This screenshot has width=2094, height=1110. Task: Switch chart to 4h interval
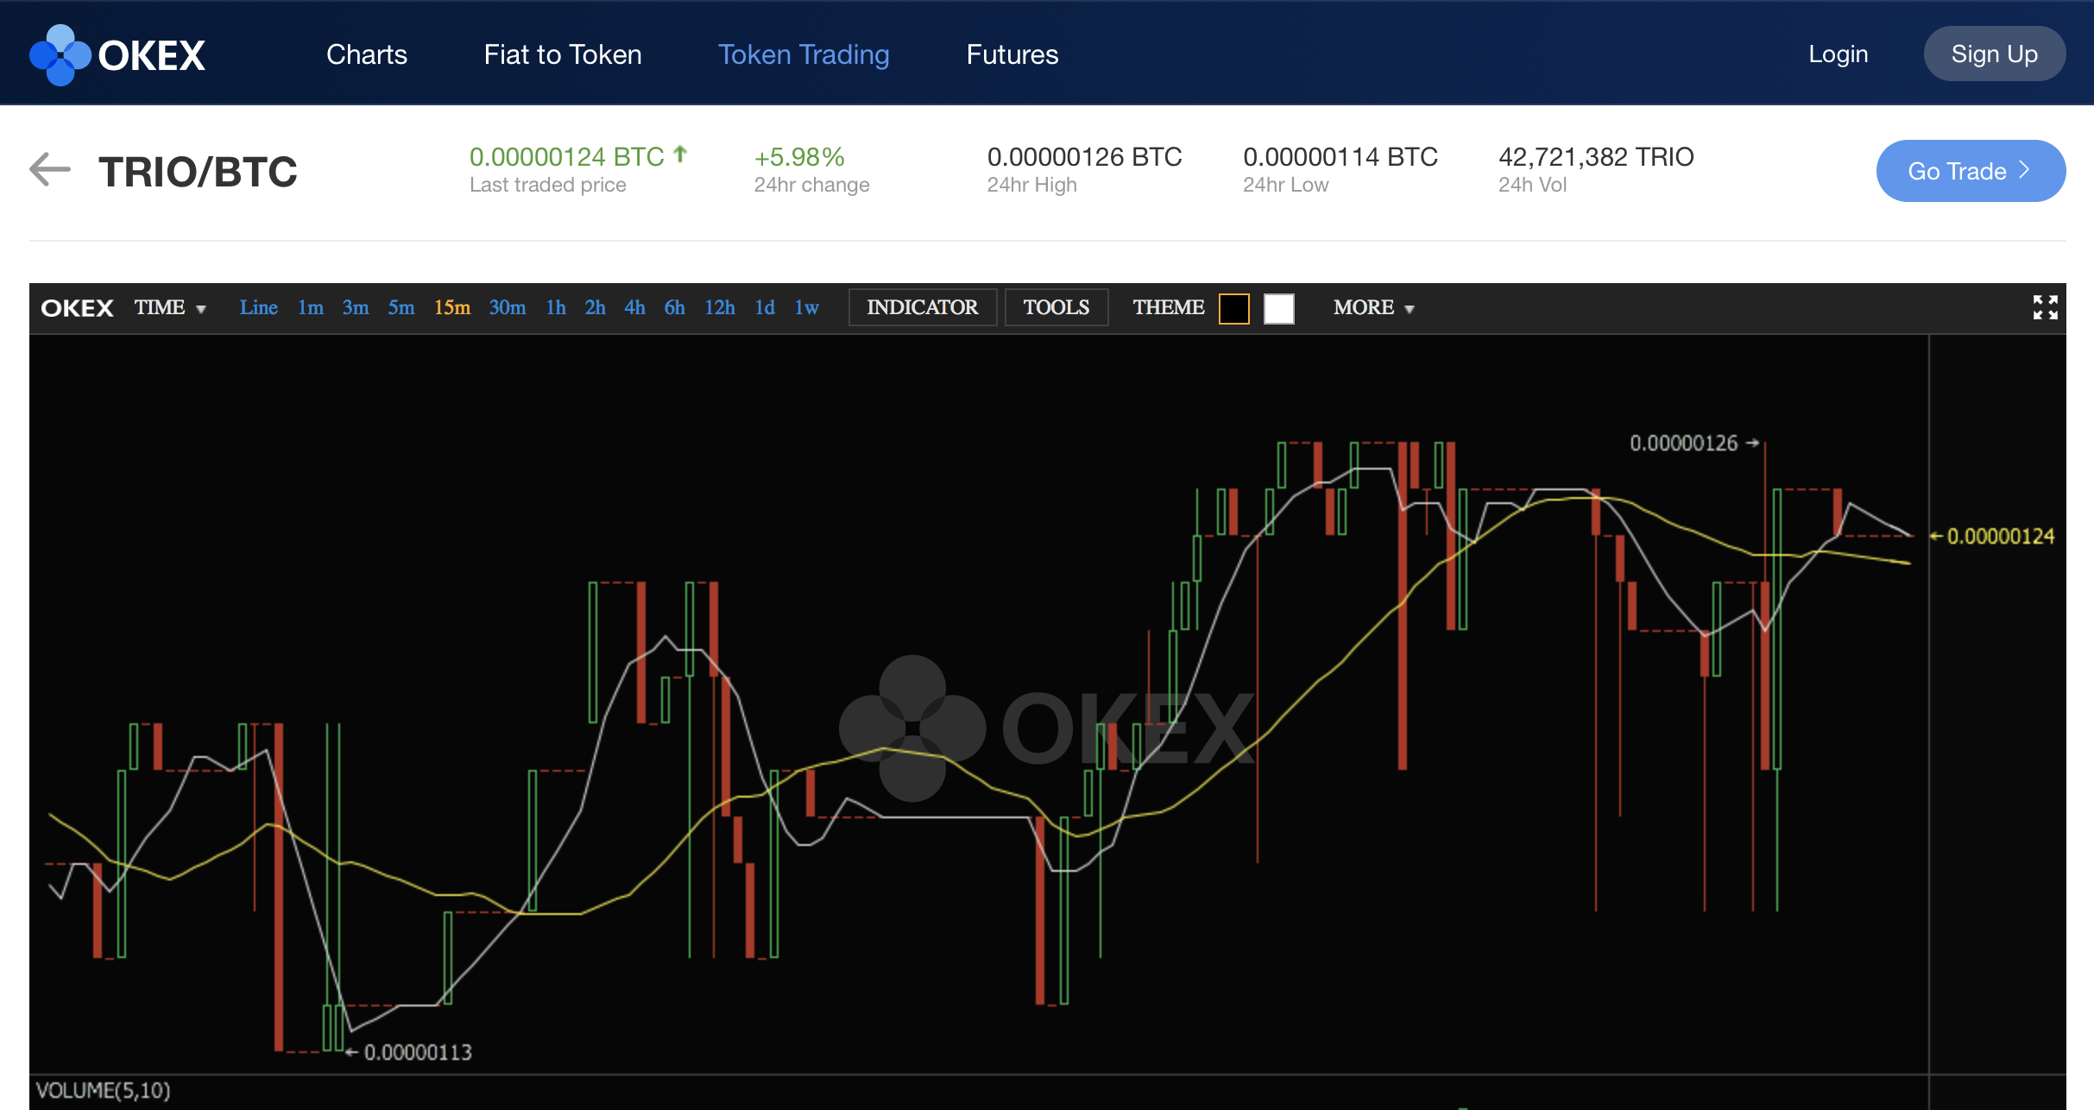[634, 307]
